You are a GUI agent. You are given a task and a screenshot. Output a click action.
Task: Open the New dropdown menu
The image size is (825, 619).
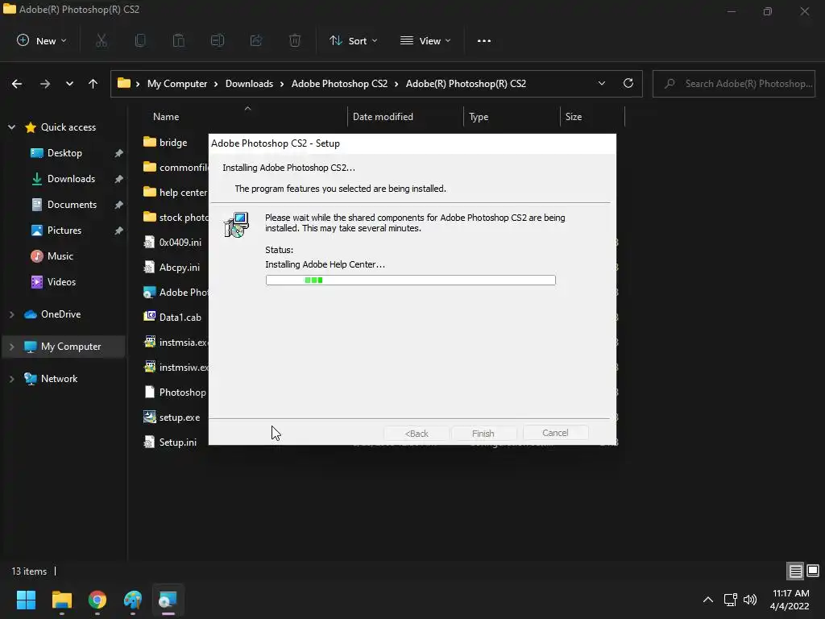[42, 40]
